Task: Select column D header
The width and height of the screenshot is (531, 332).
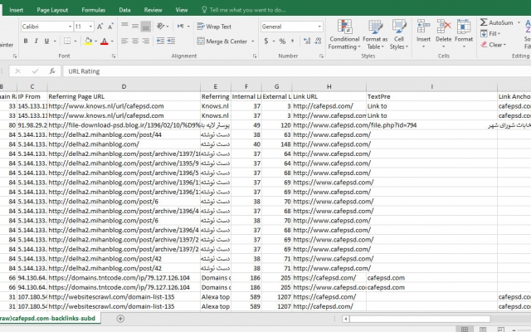Action: tap(124, 86)
